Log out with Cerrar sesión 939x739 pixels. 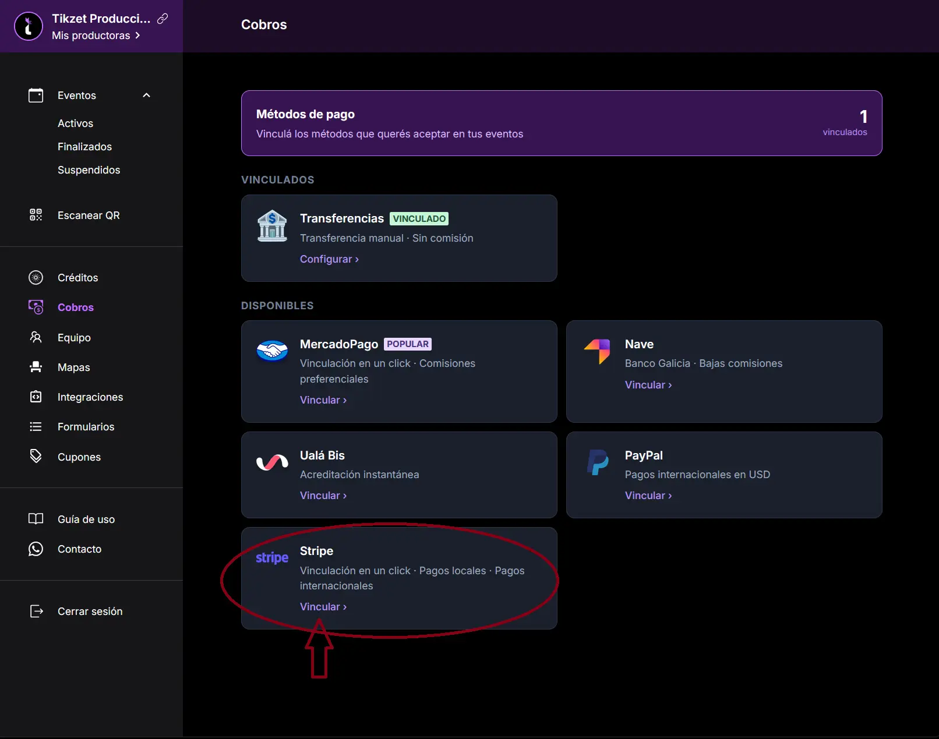click(90, 611)
